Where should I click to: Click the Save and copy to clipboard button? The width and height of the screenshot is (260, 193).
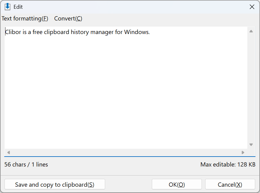[55, 184]
